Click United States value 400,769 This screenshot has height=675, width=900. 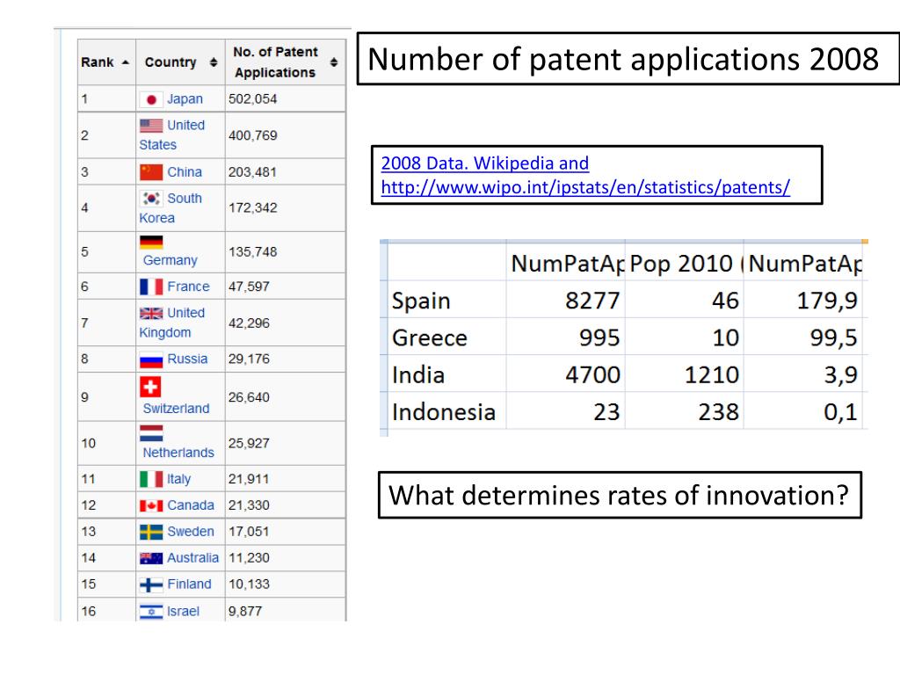pos(252,135)
